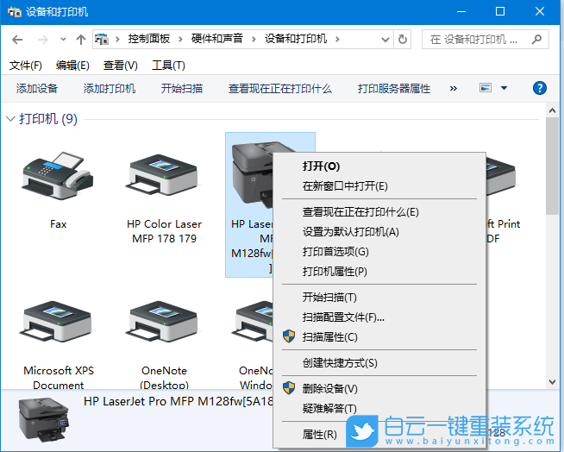Image resolution: width=564 pixels, height=452 pixels.
Task: Open the 工具(T) menu
Action: 168,66
